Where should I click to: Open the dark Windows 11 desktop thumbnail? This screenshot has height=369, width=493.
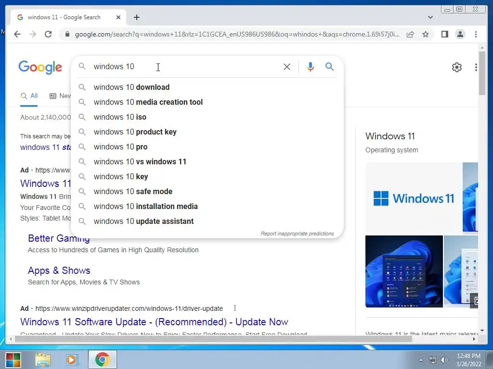click(404, 271)
